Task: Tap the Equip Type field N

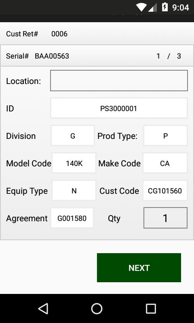Action: [74, 191]
